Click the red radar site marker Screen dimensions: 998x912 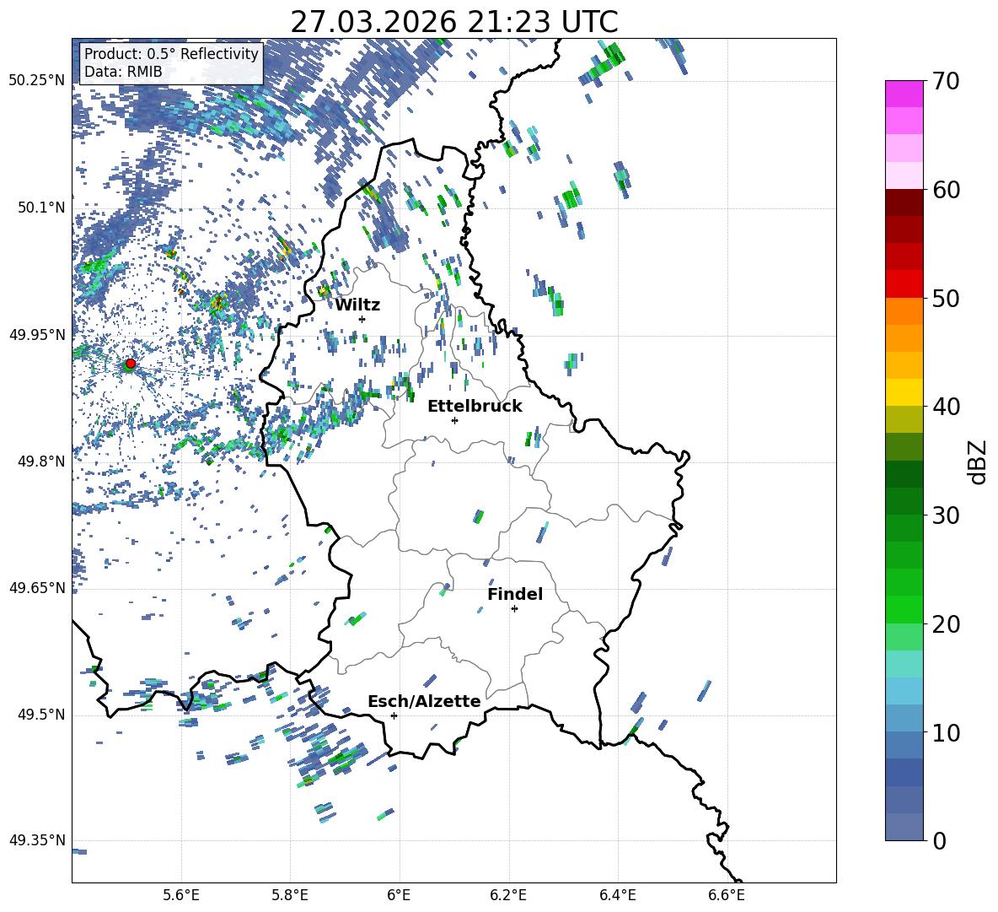[x=131, y=364]
